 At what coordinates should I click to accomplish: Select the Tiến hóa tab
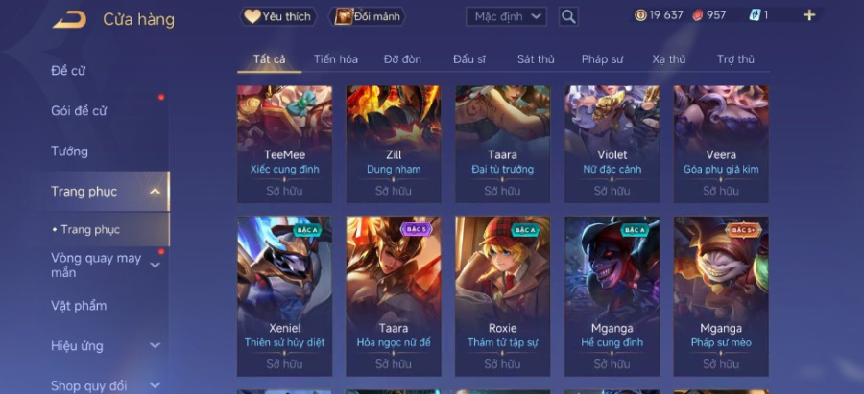coord(336,59)
